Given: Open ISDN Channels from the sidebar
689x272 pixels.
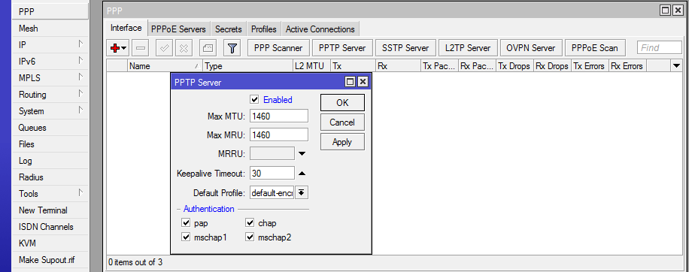Looking at the screenshot, I should pyautogui.click(x=50, y=227).
